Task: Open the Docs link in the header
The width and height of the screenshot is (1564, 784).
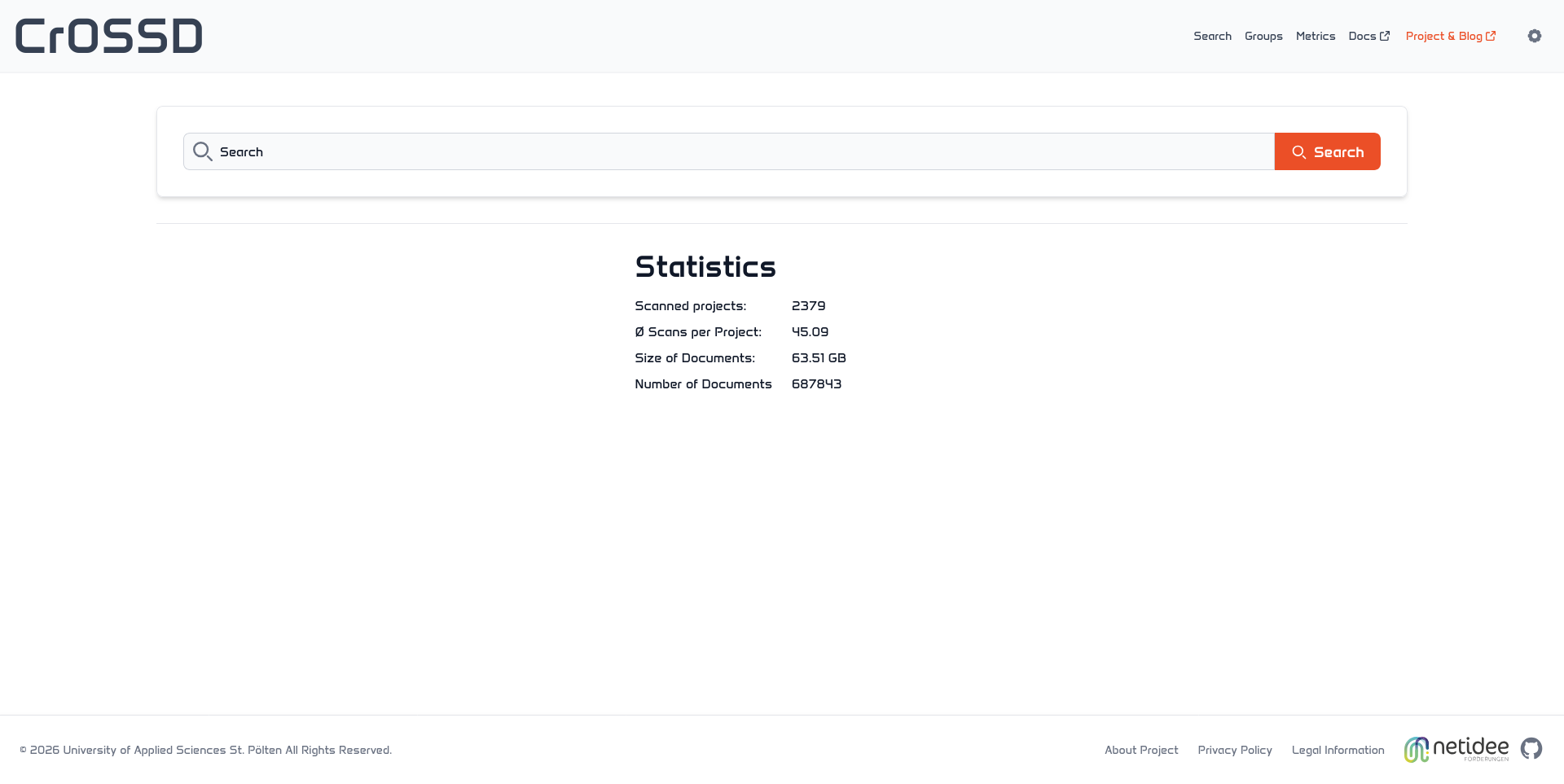Action: click(x=1362, y=36)
